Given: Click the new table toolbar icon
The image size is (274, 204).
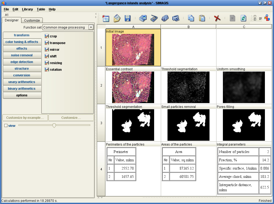Looking at the screenshot, I should (106, 18).
